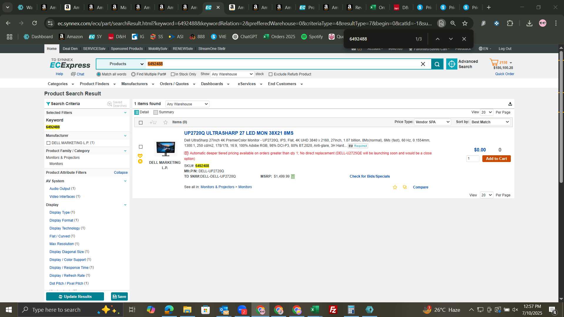Go to Deal Den tab
The image size is (564, 317).
coord(70,49)
